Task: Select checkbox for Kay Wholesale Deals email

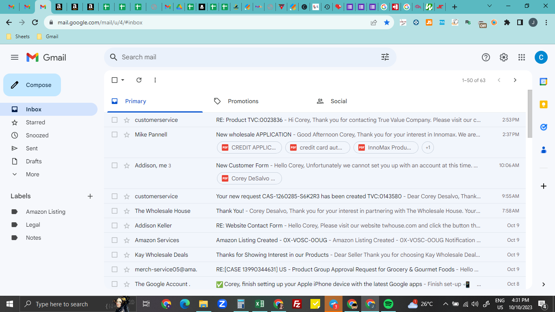Action: pos(115,255)
